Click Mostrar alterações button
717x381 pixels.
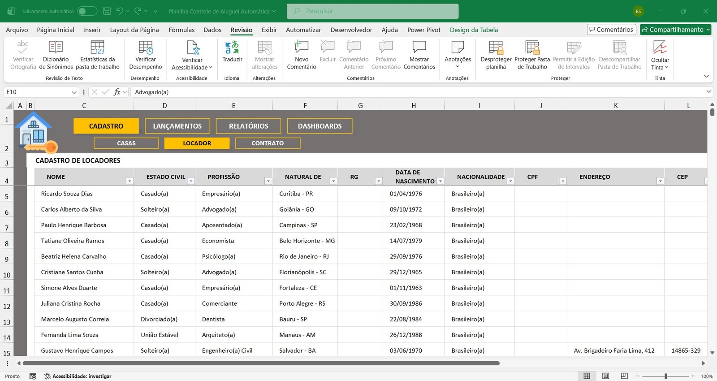(264, 55)
